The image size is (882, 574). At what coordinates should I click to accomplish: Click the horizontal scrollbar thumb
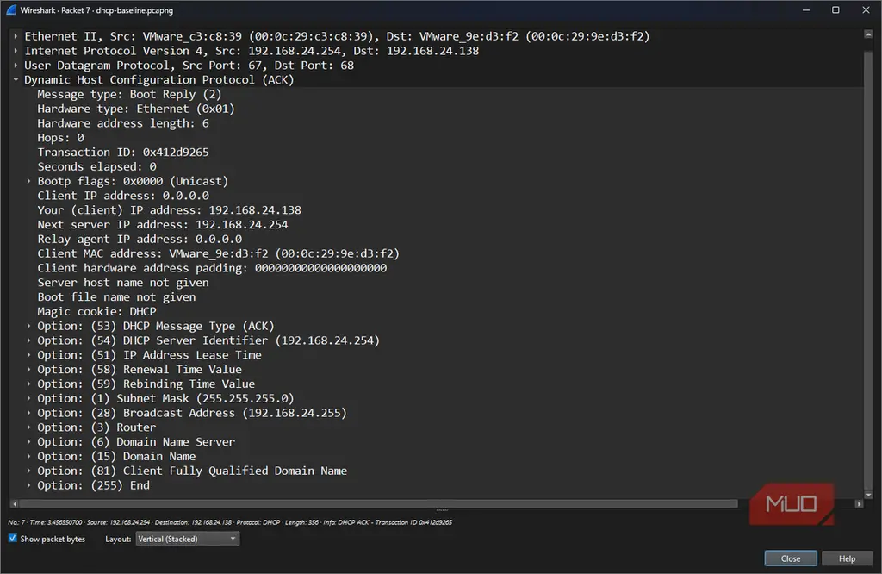[x=379, y=504]
